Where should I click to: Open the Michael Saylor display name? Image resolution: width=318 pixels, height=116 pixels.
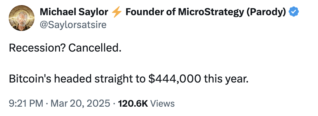(x=74, y=12)
